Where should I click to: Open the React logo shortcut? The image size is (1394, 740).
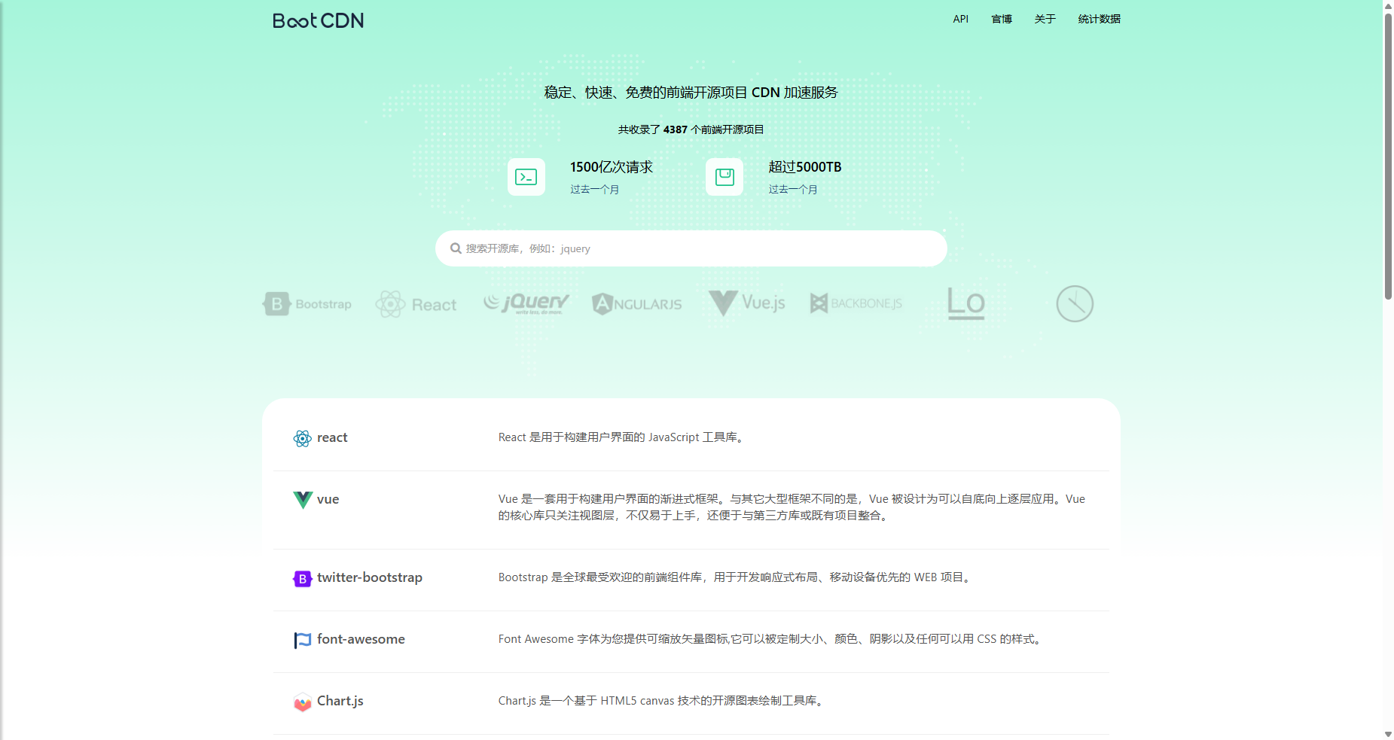416,304
